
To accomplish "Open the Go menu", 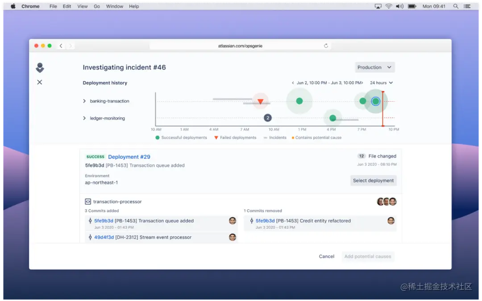I will 97,6.
